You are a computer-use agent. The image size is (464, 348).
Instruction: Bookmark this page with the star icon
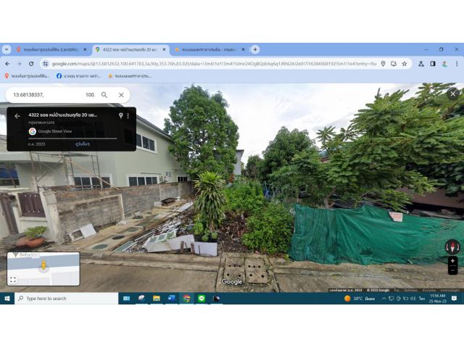click(405, 64)
